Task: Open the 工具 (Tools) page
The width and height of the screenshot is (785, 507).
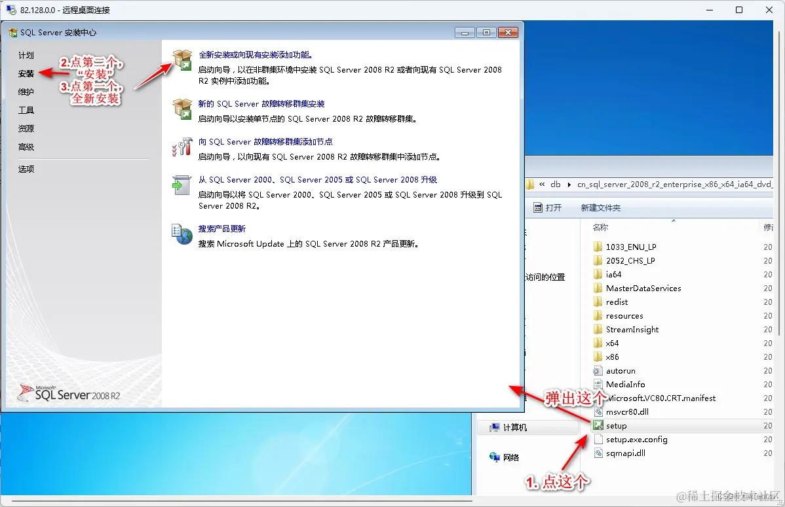Action: 26,110
